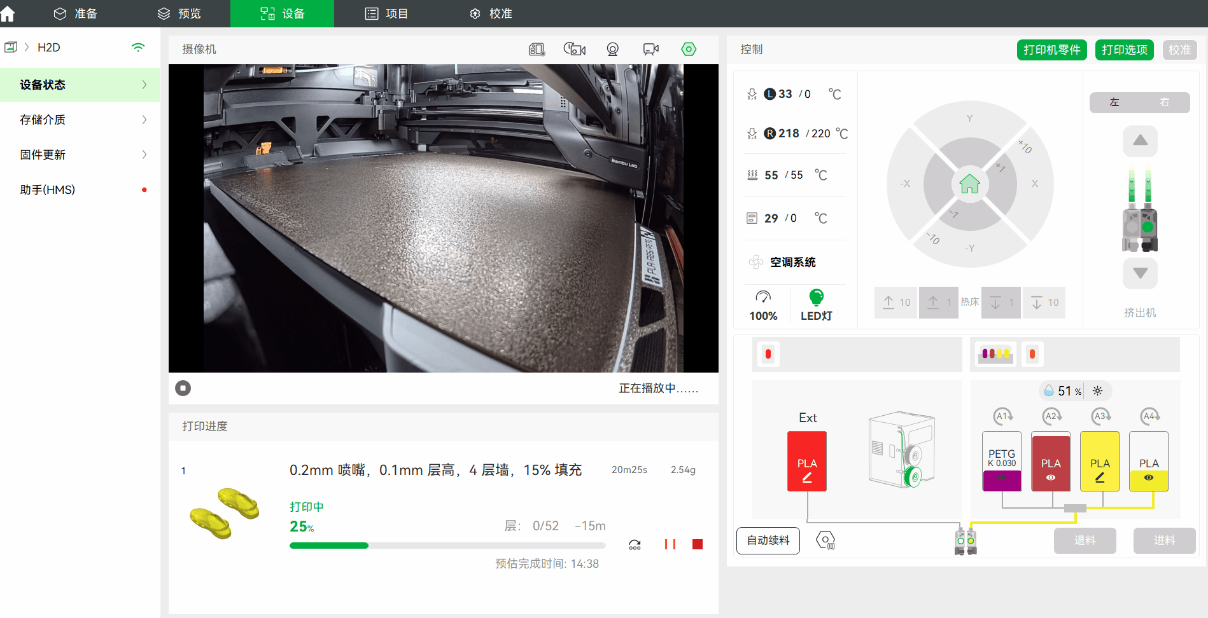Click the A3 slot refresh icon

point(1100,416)
